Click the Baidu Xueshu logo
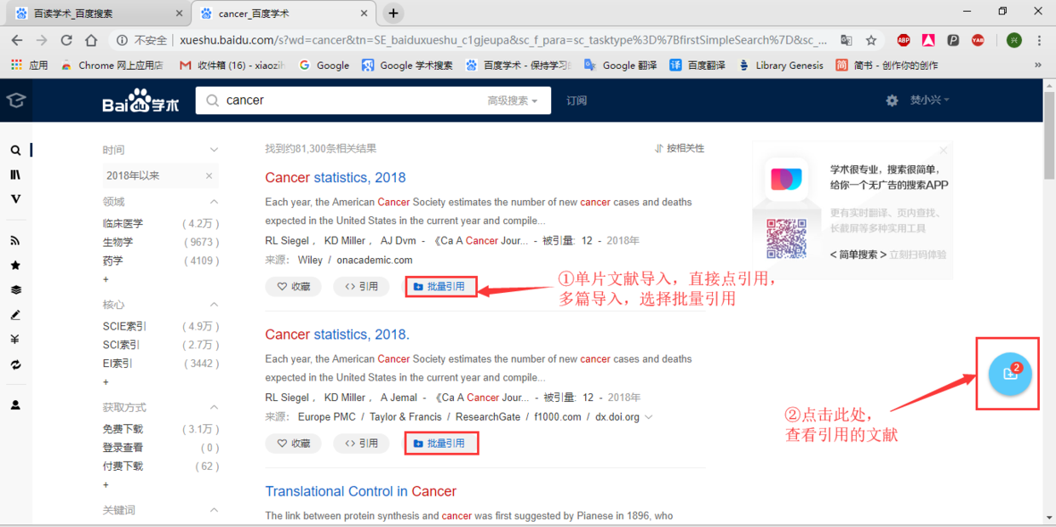 tap(141, 100)
